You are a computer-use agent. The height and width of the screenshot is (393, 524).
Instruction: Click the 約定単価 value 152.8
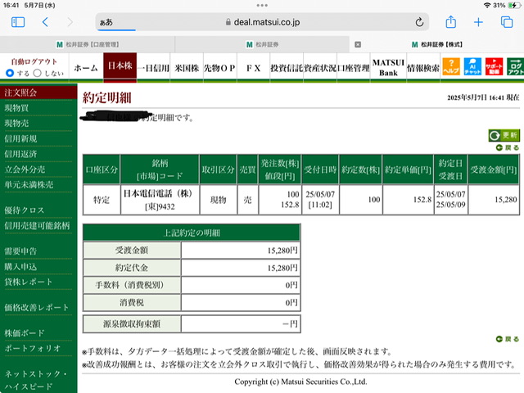(422, 200)
